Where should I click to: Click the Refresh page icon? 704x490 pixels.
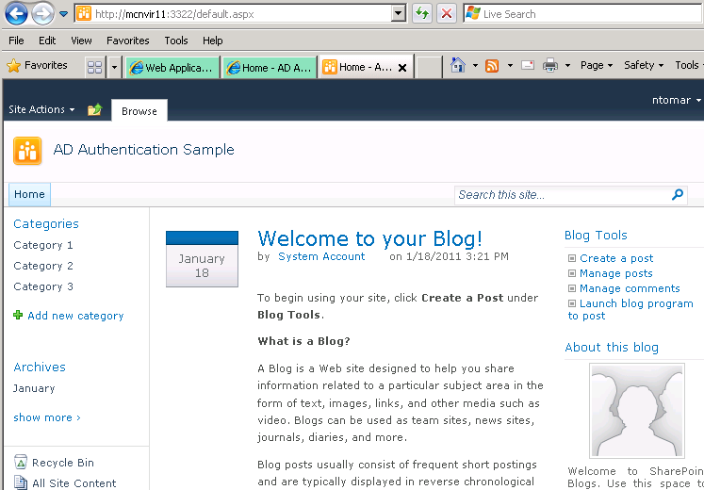422,13
